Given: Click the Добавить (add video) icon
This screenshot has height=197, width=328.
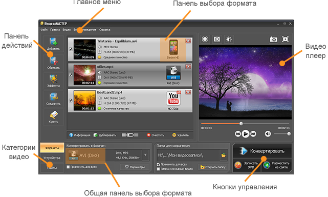Looking at the screenshot, I should point(54,44).
